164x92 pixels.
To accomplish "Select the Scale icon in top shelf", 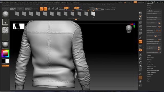I will [x=53, y=9].
